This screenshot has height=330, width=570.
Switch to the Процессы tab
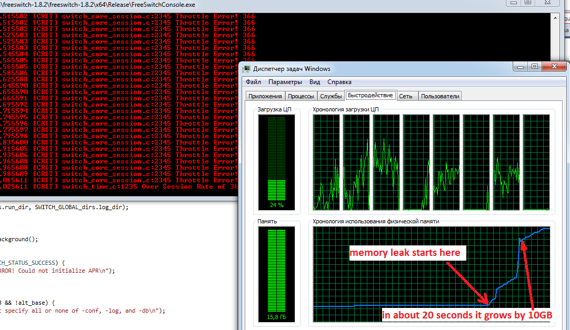click(x=301, y=96)
